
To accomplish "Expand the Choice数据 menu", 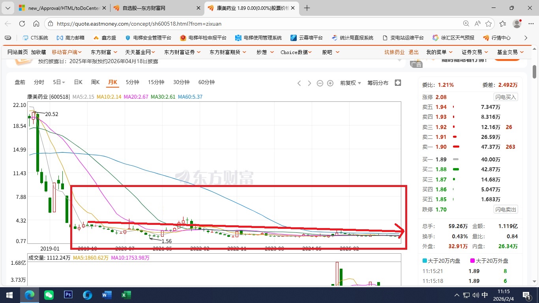I will (x=296, y=52).
